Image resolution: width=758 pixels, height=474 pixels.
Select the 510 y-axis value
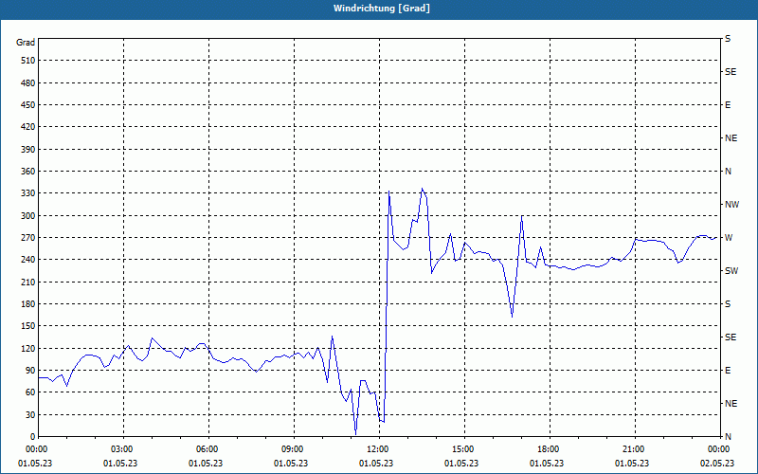point(28,61)
